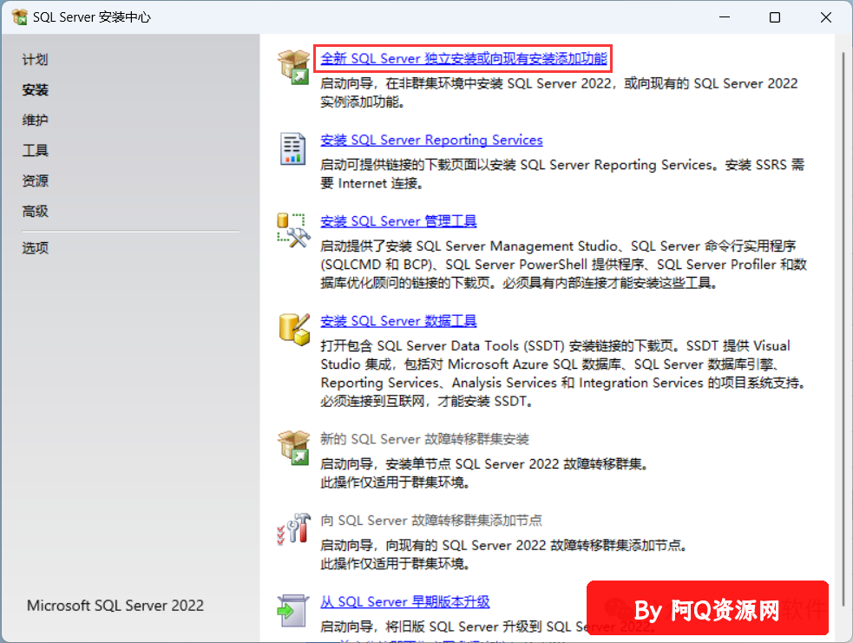Click the SQL Server installer title bar icon
The height and width of the screenshot is (643, 853).
point(20,16)
